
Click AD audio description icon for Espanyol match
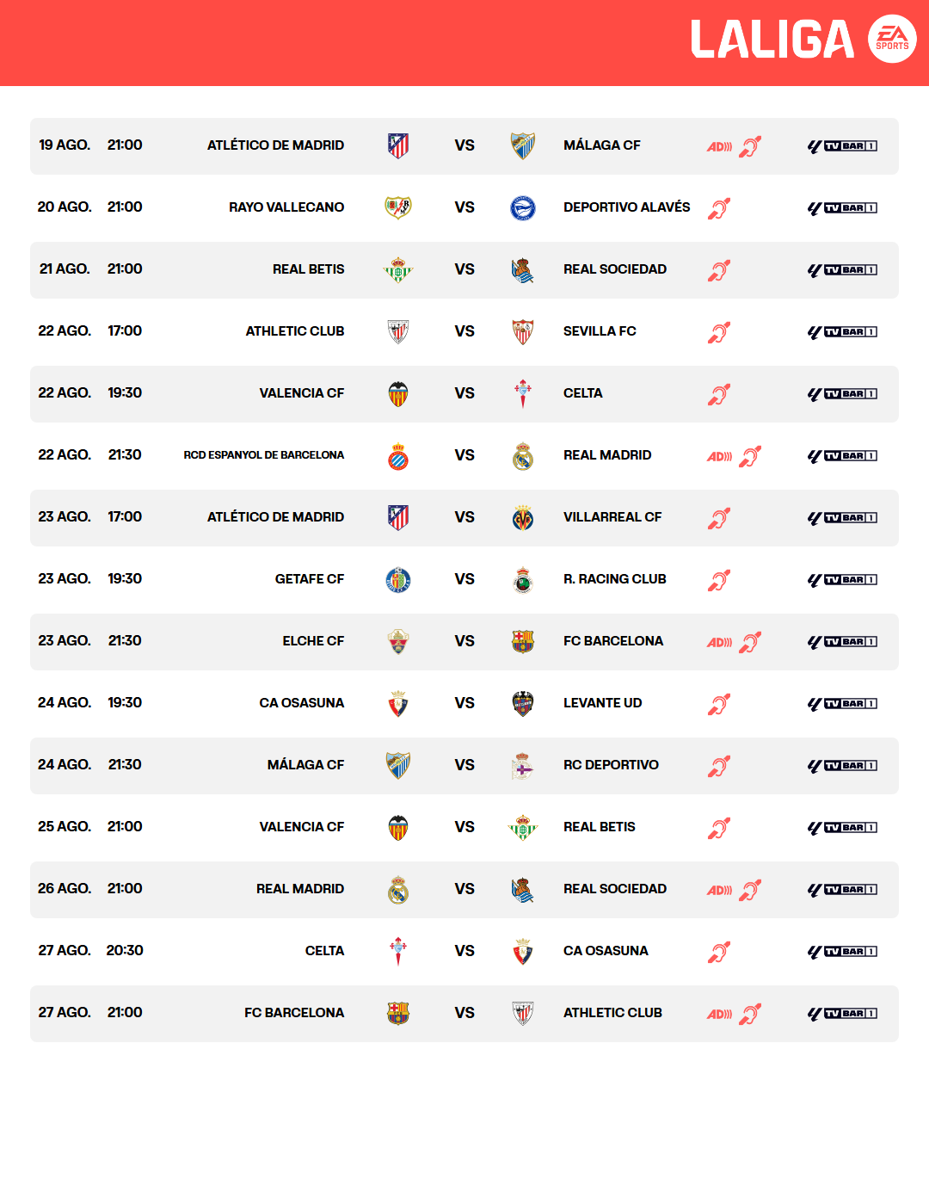pos(719,456)
